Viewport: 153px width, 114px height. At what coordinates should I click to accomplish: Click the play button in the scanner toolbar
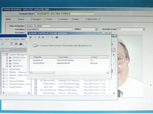coord(35,37)
